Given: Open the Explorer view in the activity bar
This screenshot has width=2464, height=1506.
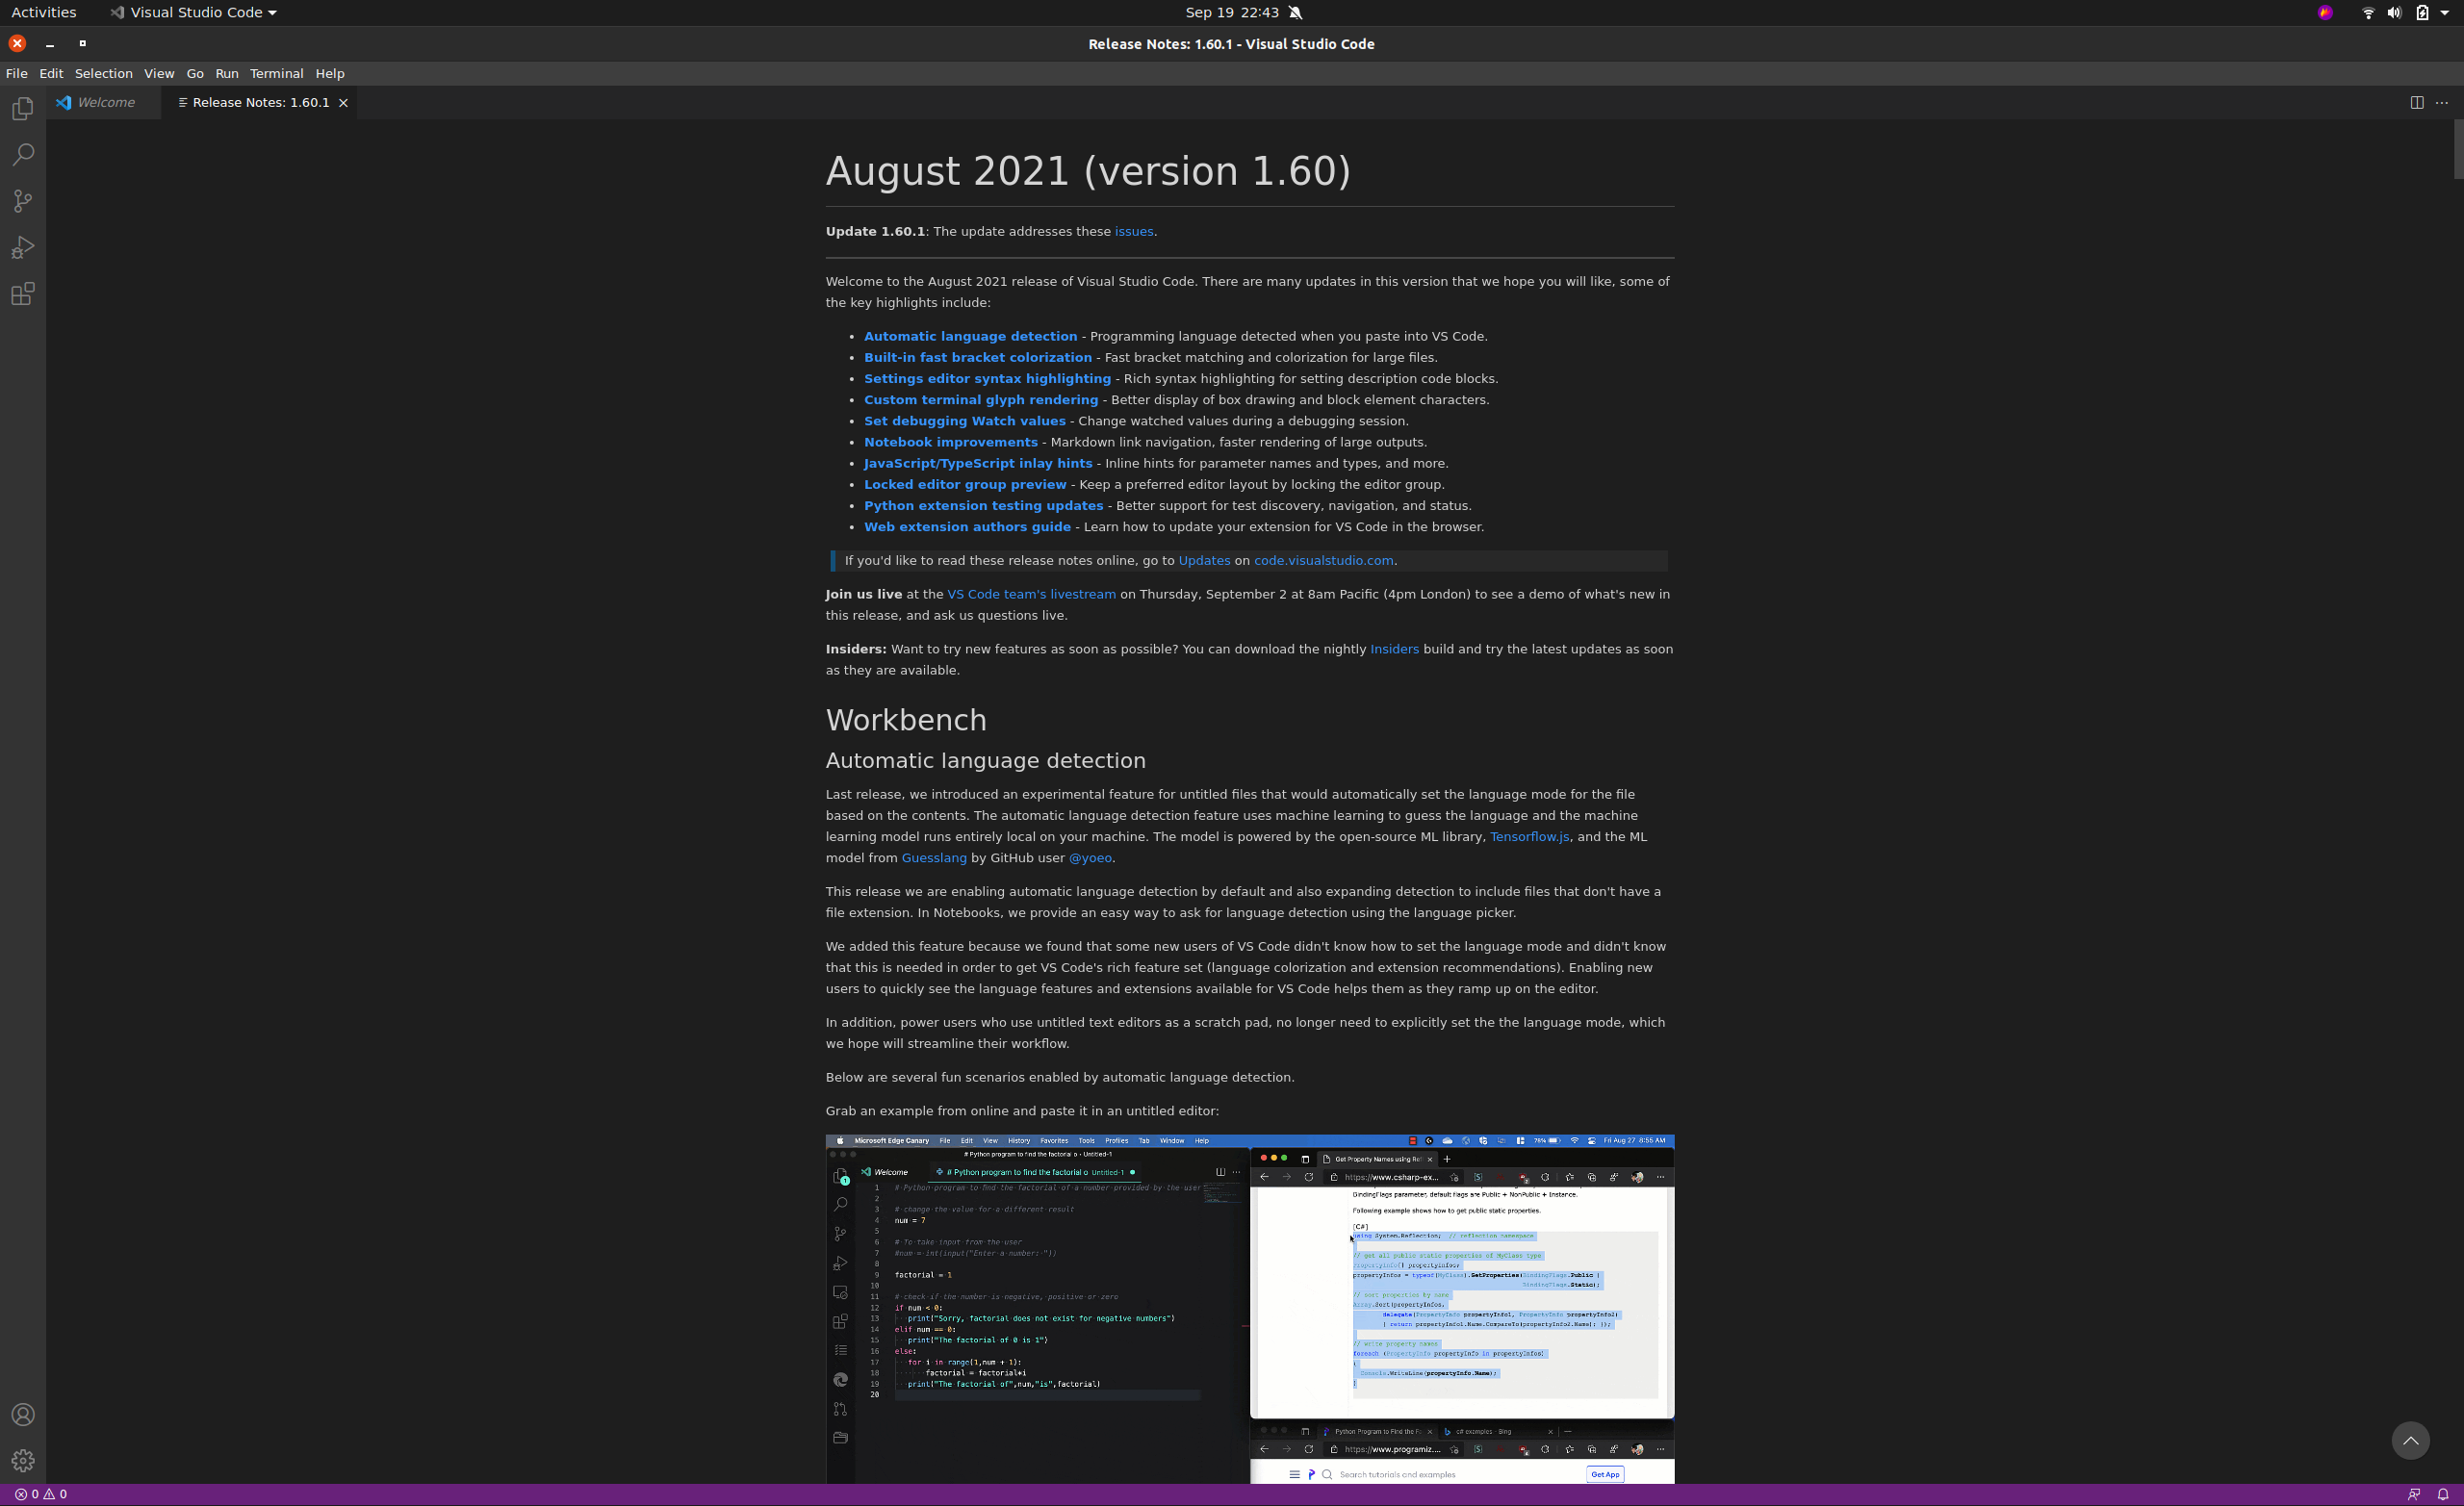Looking at the screenshot, I should [22, 108].
